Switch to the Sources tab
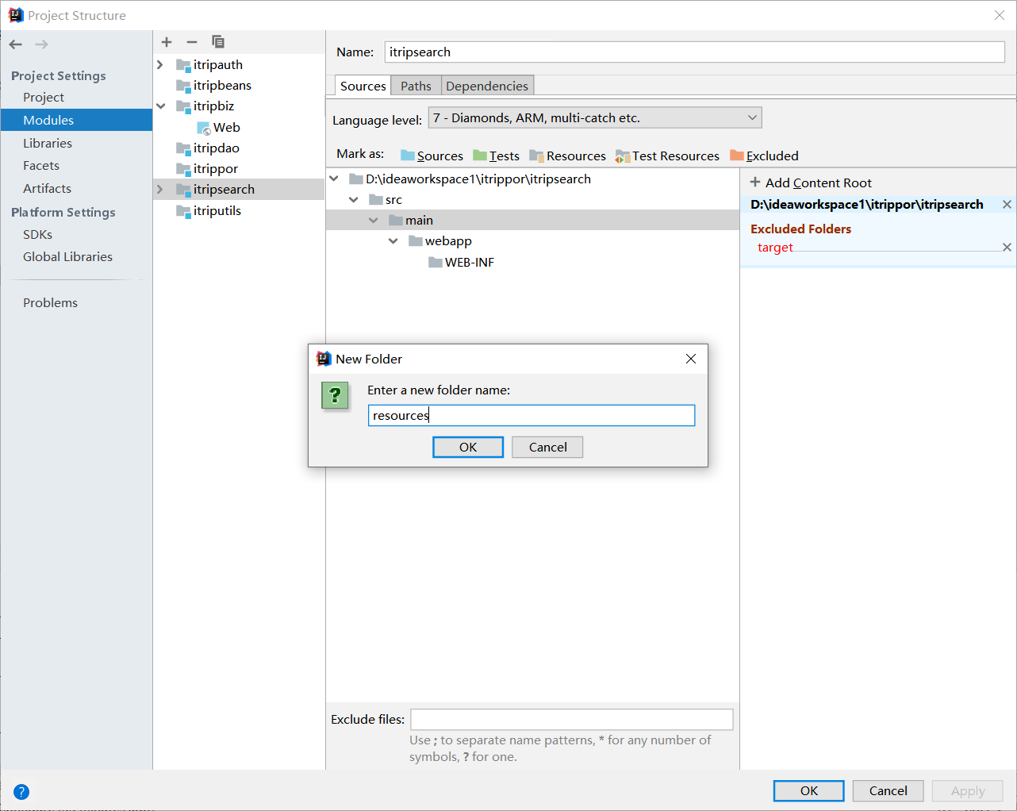1017x811 pixels. 363,86
